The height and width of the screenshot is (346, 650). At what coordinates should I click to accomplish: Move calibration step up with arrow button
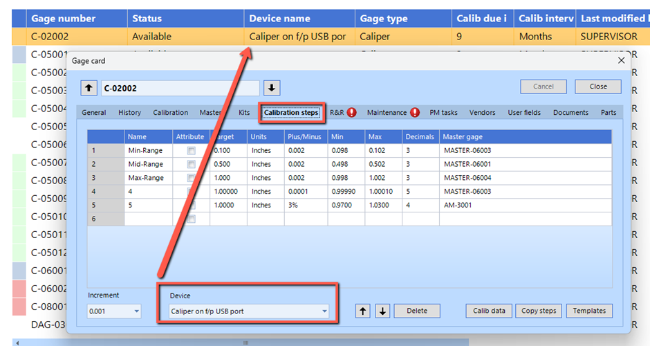(363, 311)
